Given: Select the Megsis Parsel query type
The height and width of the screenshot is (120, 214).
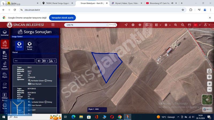Looking at the screenshot, I should click(x=29, y=46).
